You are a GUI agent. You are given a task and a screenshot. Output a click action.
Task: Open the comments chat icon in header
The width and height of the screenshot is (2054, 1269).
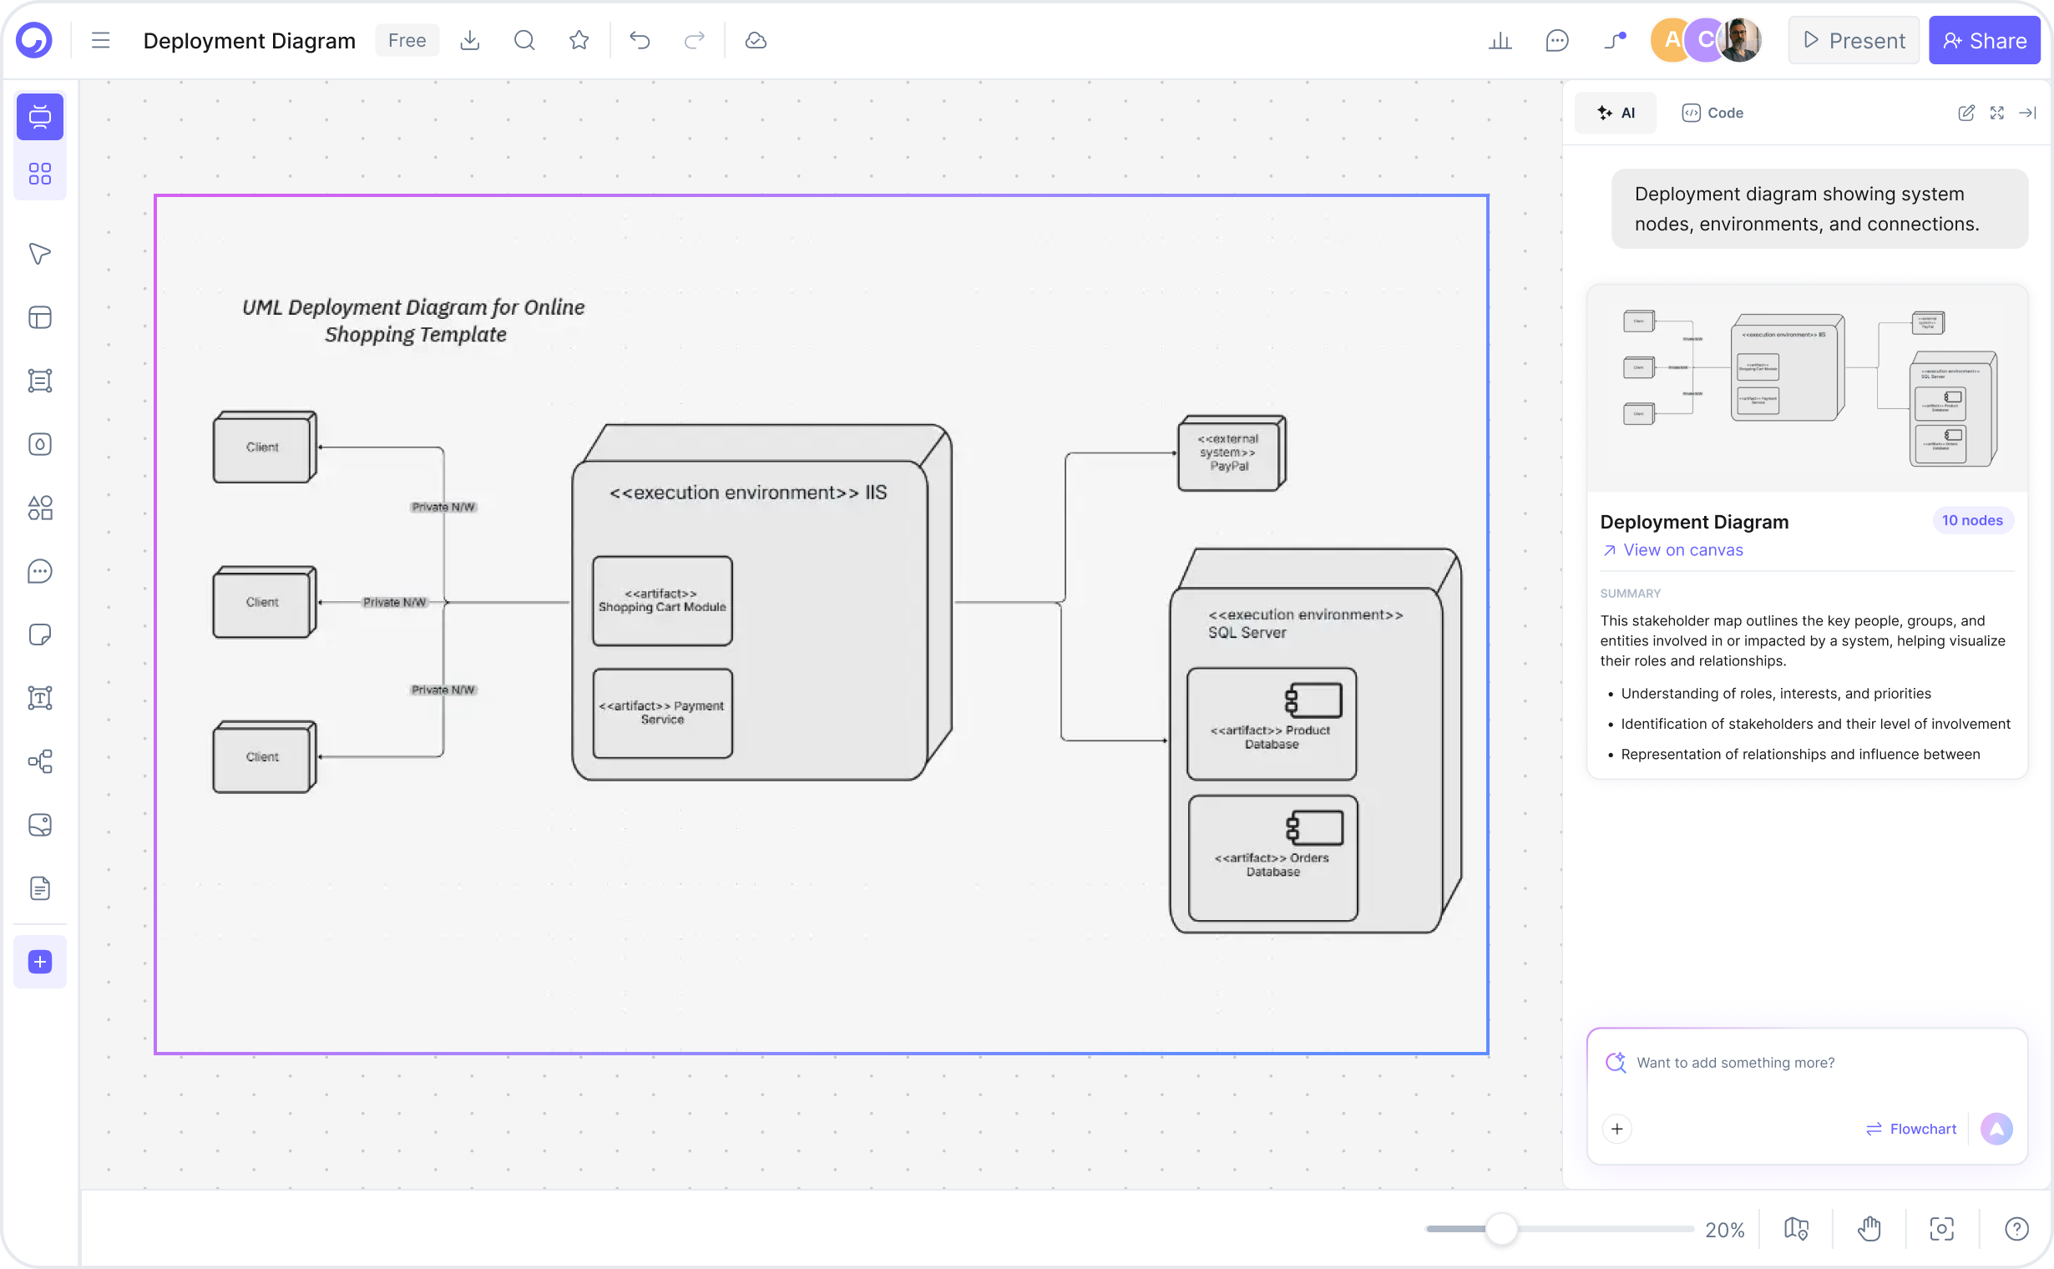(x=1557, y=40)
